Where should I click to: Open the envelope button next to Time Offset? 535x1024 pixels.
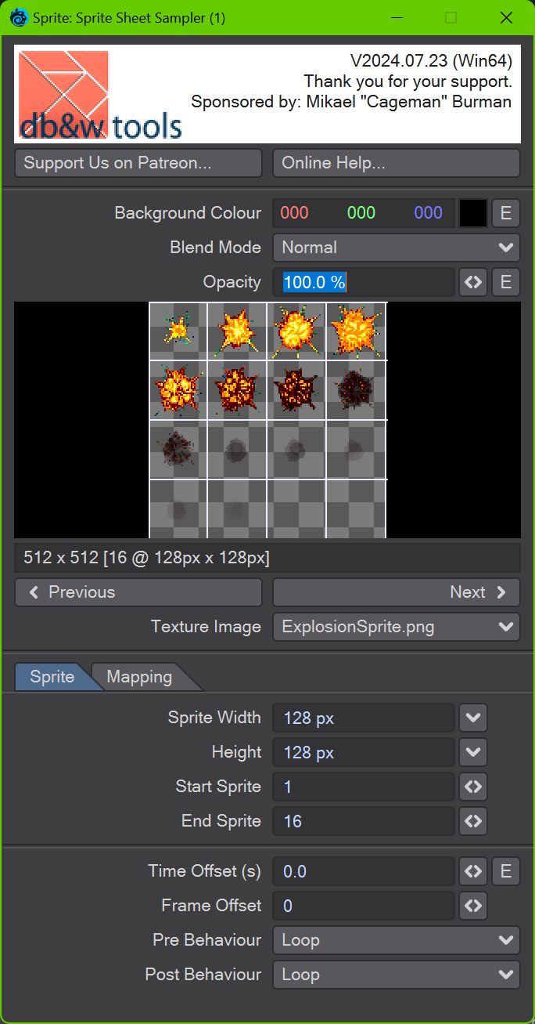tap(506, 871)
